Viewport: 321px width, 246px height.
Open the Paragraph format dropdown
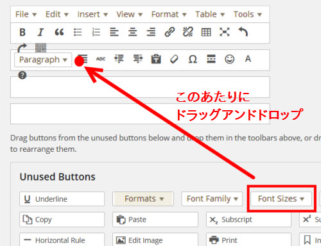point(43,60)
